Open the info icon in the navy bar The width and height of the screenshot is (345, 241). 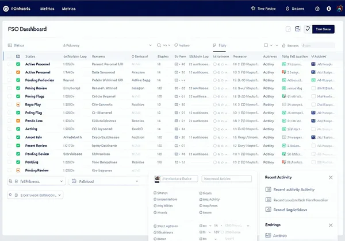coord(328,9)
